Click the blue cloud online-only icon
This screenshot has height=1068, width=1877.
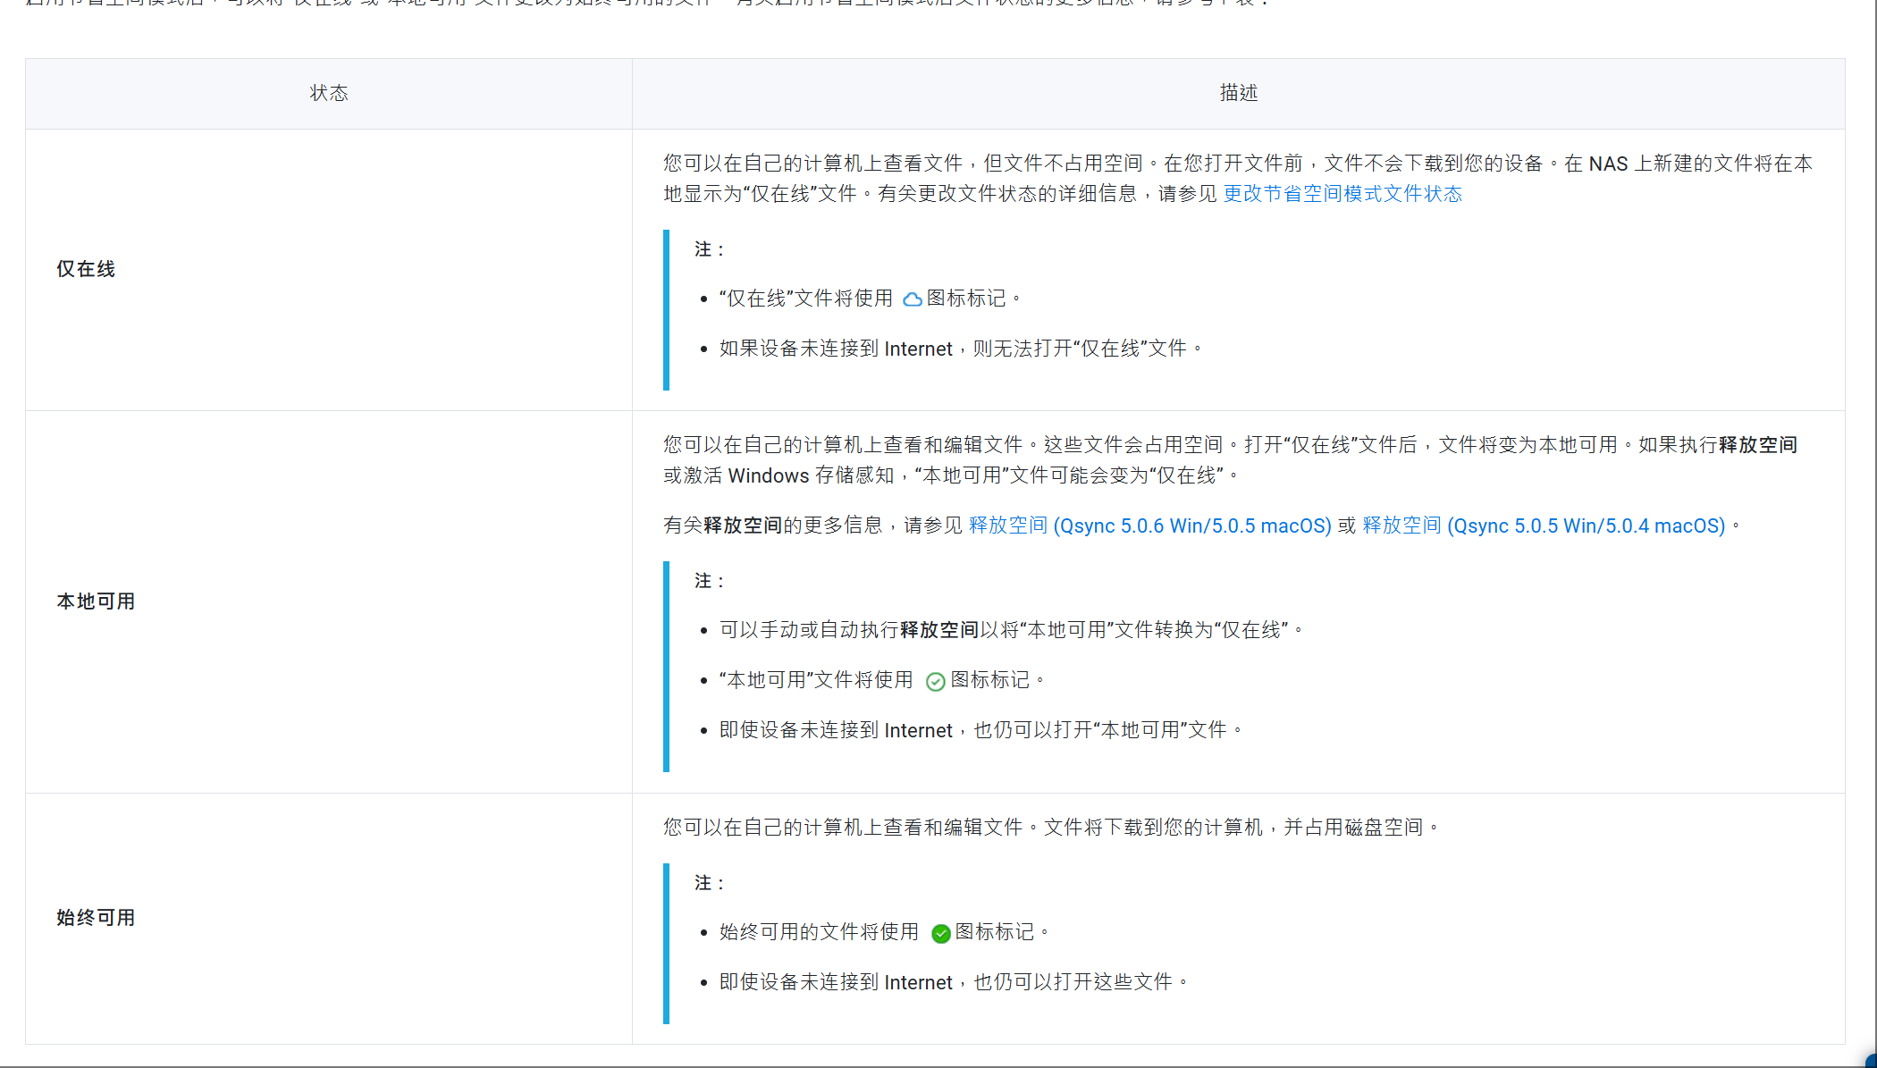[912, 299]
